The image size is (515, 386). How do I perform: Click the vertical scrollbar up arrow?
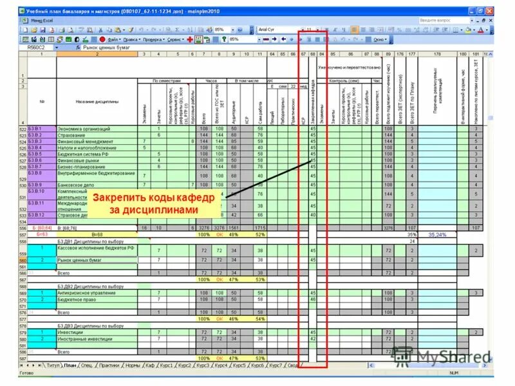pos(491,54)
